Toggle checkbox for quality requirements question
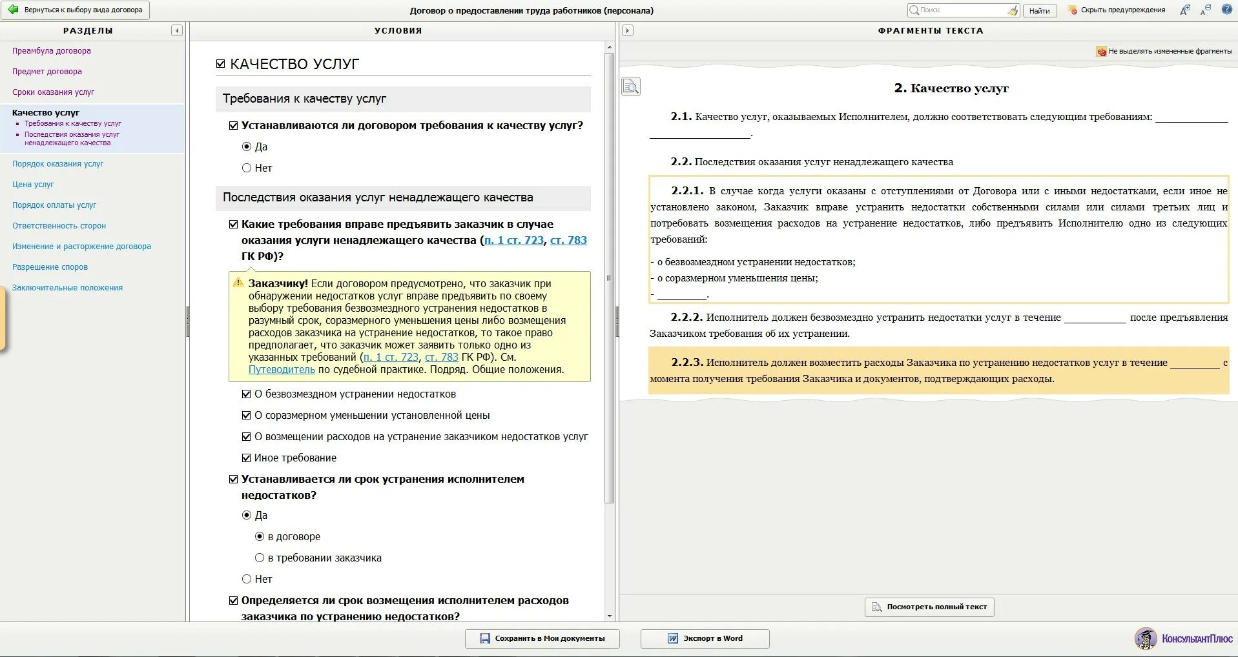 pyautogui.click(x=234, y=125)
